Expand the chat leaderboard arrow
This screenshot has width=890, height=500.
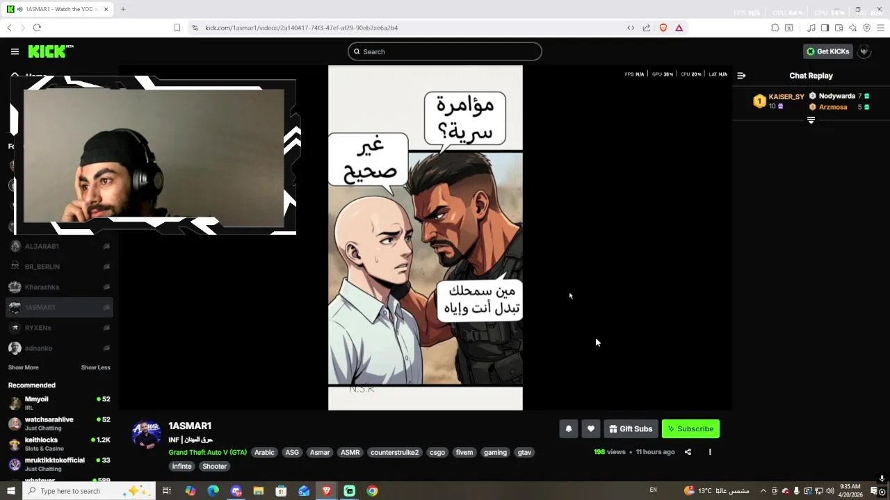tap(811, 120)
